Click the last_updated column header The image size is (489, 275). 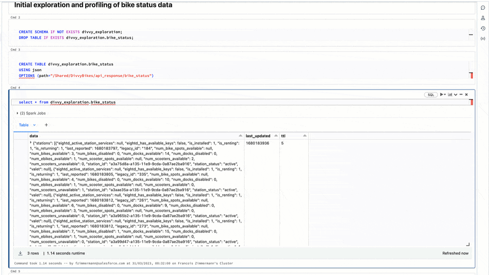click(262, 136)
